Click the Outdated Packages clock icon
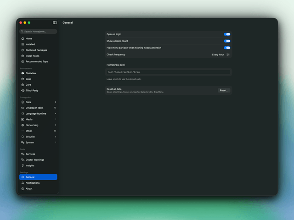 click(23, 50)
